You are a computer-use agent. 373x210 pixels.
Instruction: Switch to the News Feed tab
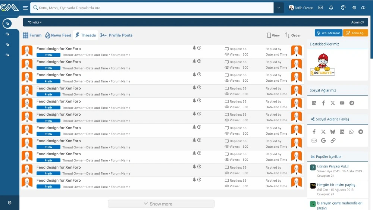58,35
